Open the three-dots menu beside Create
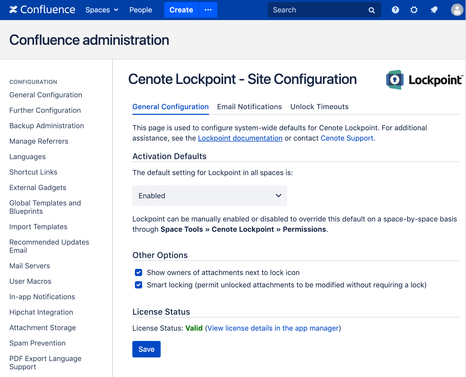 (208, 10)
